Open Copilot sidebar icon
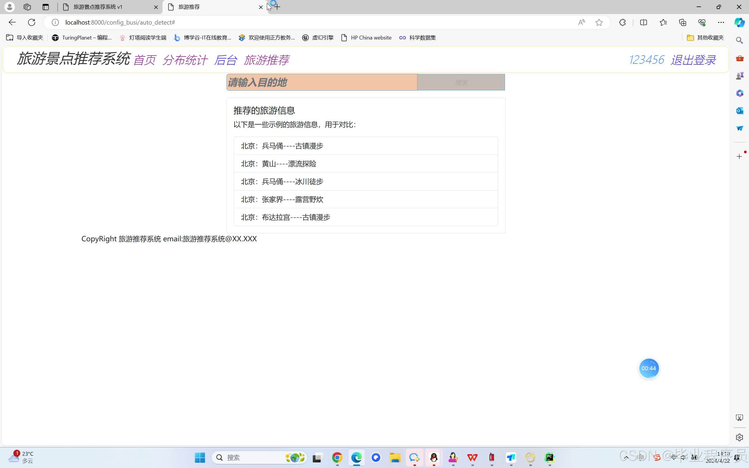 click(x=739, y=22)
